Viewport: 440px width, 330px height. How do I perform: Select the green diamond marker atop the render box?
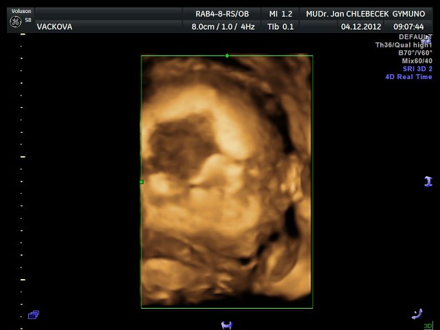227,55
